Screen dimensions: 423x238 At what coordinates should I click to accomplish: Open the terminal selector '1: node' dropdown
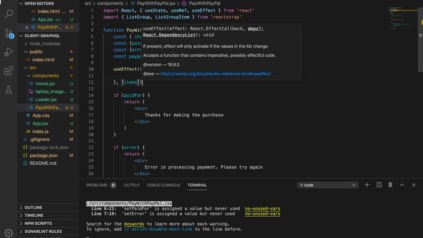pyautogui.click(x=328, y=185)
